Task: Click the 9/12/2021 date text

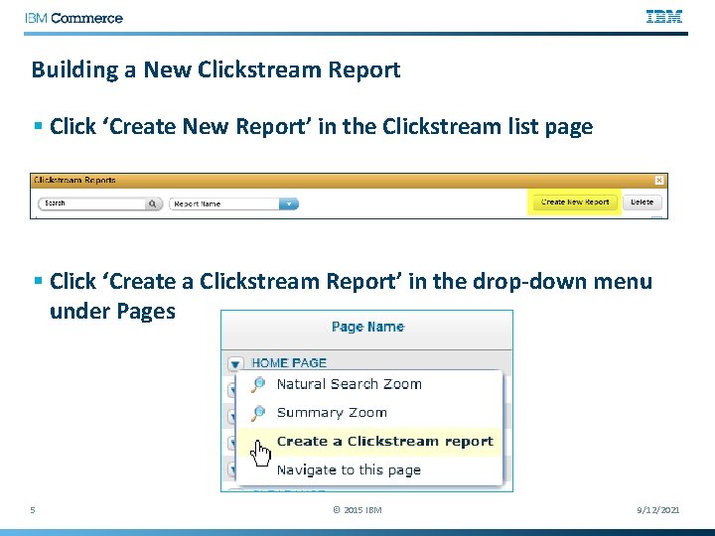Action: tap(658, 510)
